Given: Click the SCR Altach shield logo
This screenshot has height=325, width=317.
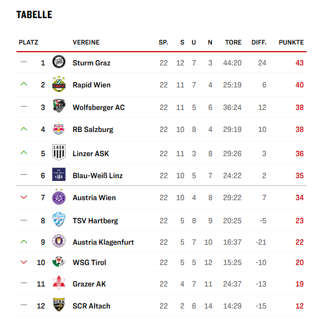Looking at the screenshot, I should click(59, 305).
